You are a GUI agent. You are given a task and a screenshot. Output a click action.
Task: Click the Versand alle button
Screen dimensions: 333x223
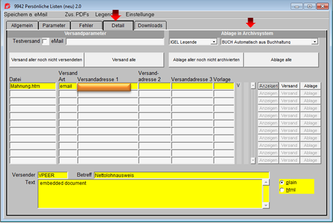click(124, 60)
